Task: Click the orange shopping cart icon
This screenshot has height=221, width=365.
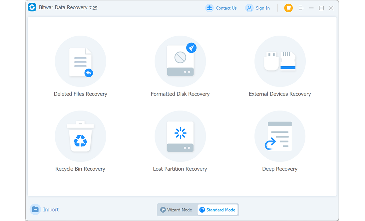Action: [x=288, y=8]
